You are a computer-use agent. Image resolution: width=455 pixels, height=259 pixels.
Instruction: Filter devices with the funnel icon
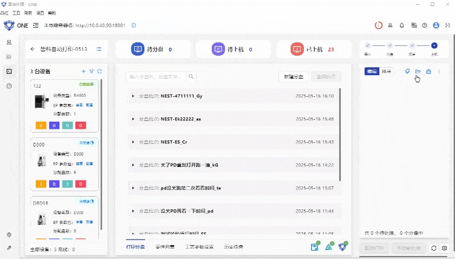92,71
